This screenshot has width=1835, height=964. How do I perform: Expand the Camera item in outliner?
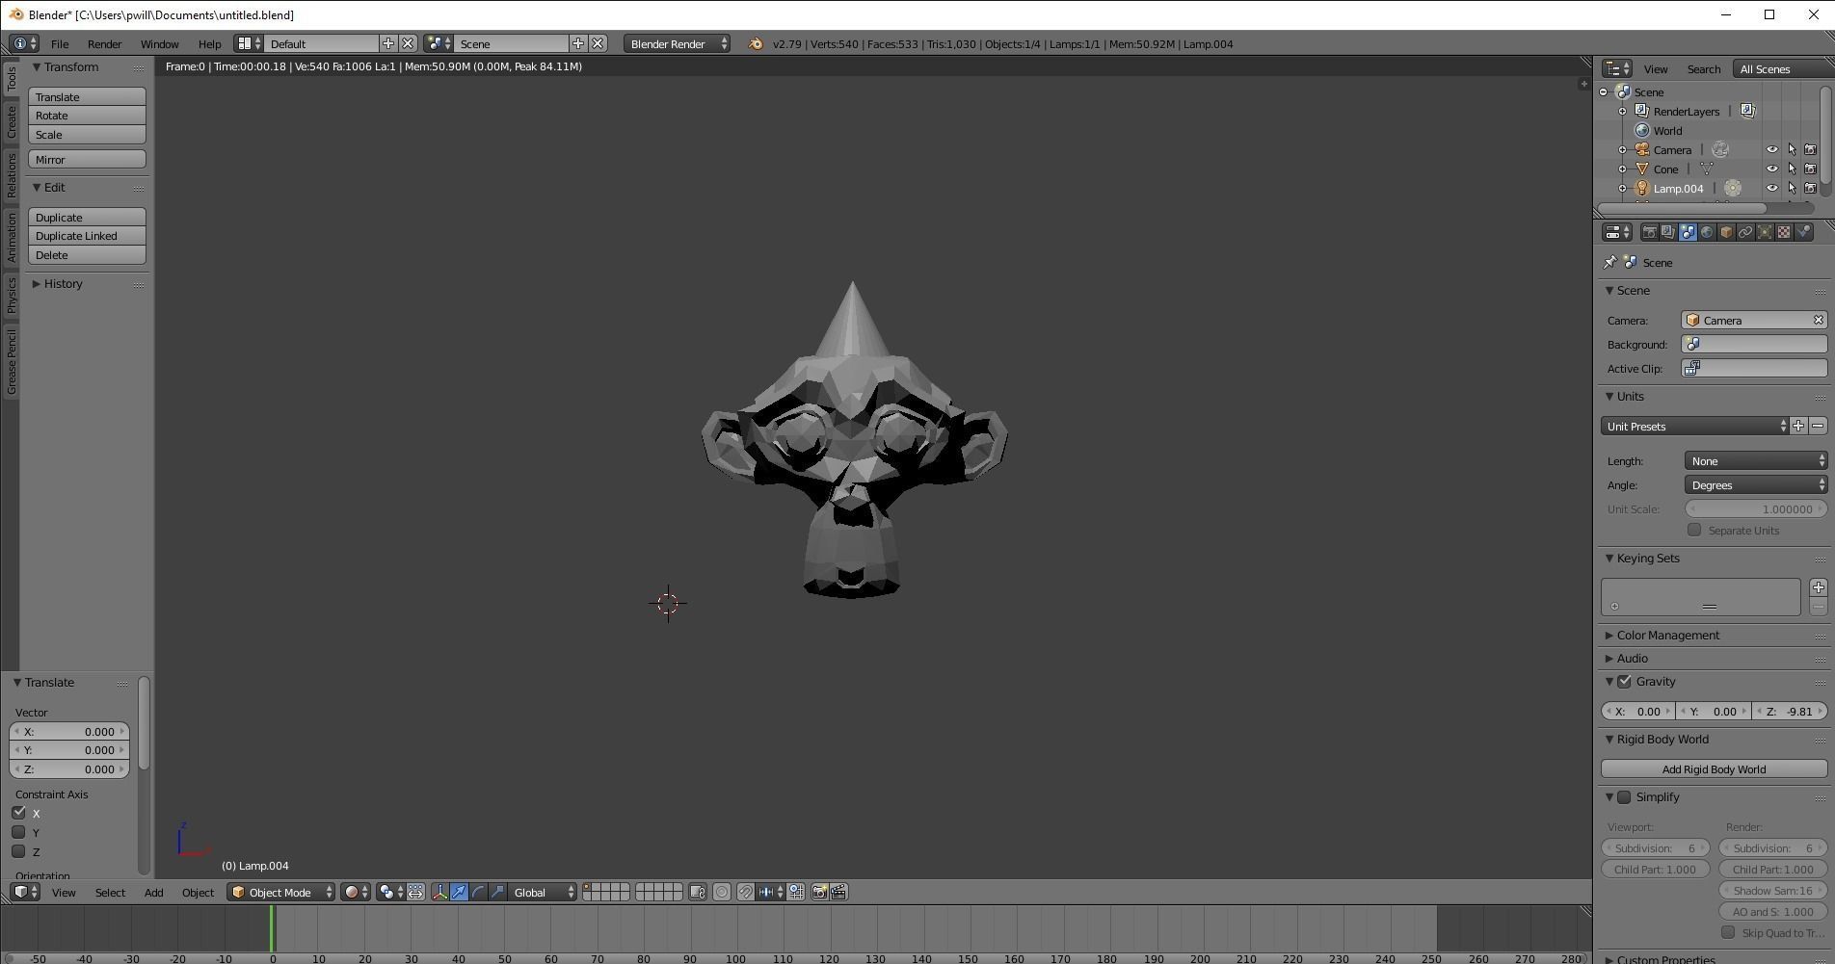pos(1622,149)
